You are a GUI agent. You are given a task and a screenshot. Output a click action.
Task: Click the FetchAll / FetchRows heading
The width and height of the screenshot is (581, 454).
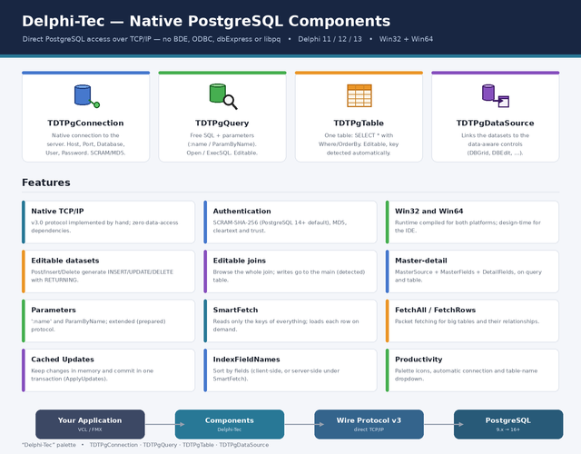pos(436,310)
